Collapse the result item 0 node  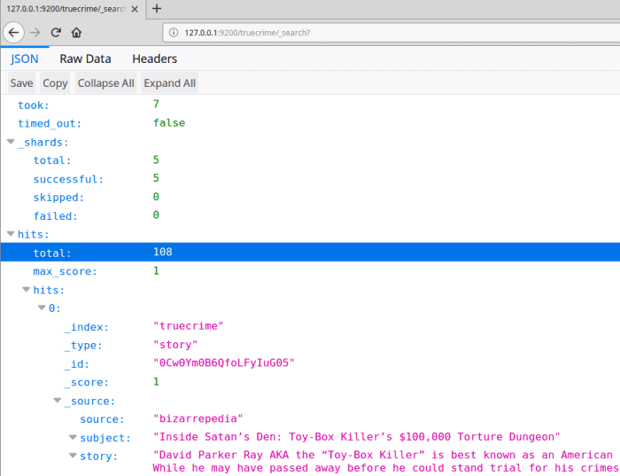[41, 308]
